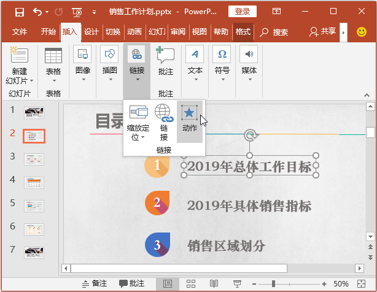
Task: Fit slide to current window icon
Action: coord(362,284)
